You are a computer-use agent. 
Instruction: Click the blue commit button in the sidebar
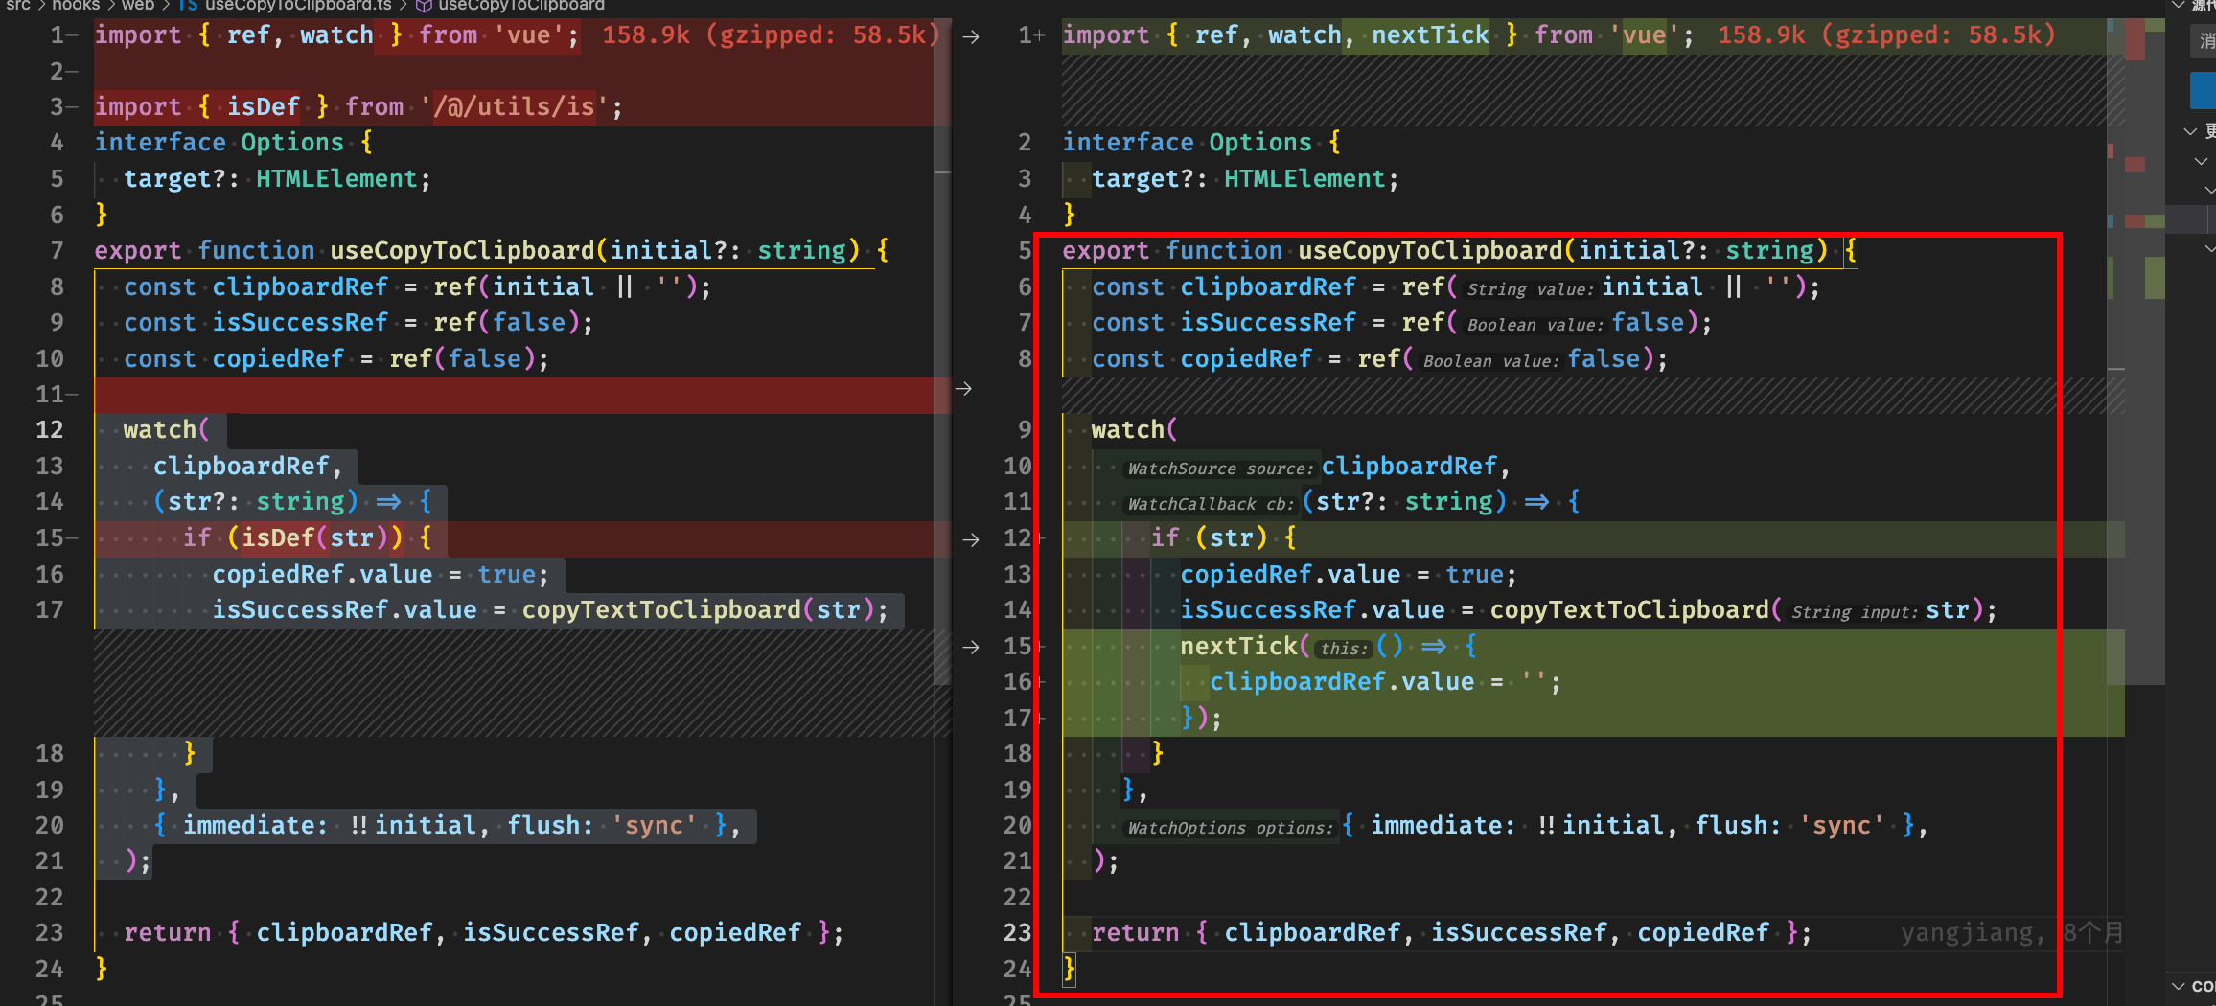(2204, 89)
